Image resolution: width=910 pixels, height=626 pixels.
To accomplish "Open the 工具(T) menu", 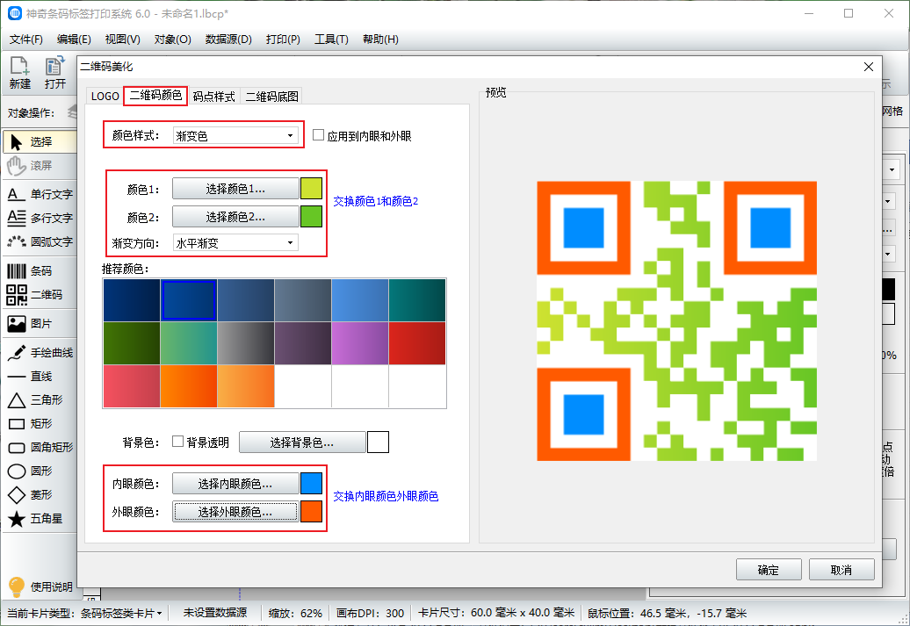I will point(331,40).
